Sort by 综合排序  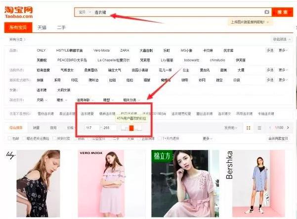pyautogui.click(x=16, y=128)
